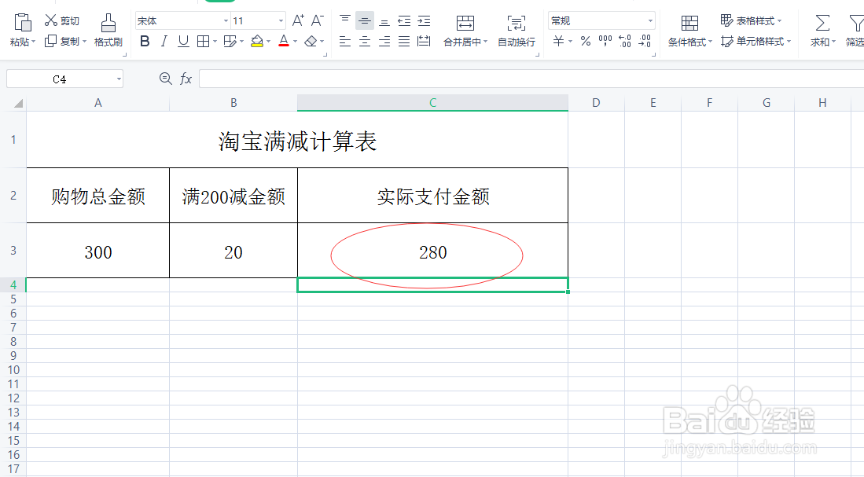Expand the paste options arrow
This screenshot has height=477, width=864.
click(x=33, y=42)
